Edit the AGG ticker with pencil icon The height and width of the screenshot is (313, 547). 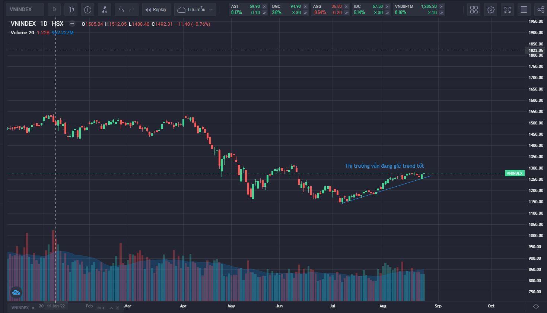(346, 13)
